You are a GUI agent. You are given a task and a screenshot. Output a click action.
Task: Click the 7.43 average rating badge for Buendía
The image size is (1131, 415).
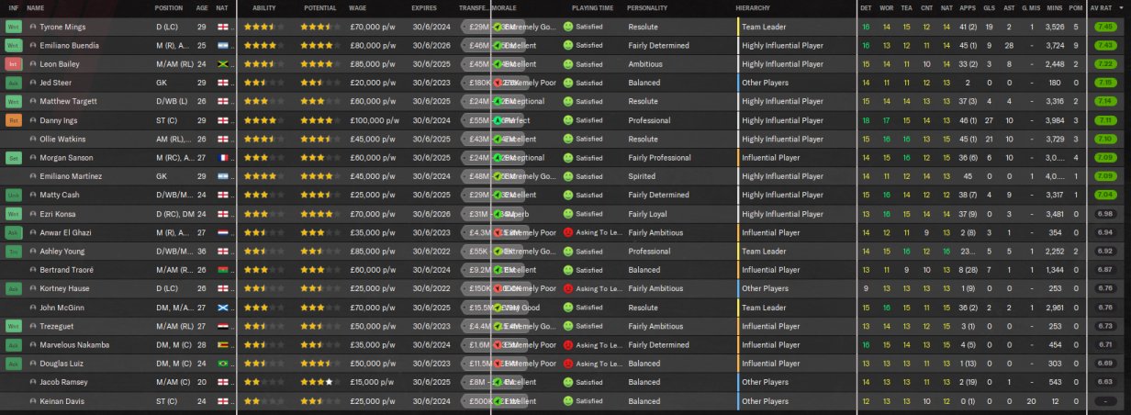pyautogui.click(x=1105, y=45)
